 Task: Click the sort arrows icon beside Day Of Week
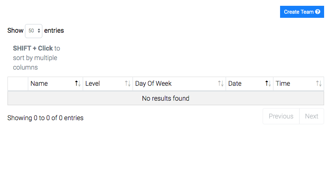click(221, 84)
